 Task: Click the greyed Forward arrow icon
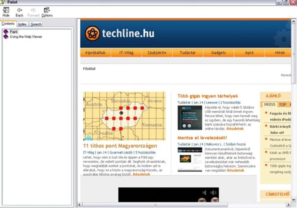(x=33, y=10)
